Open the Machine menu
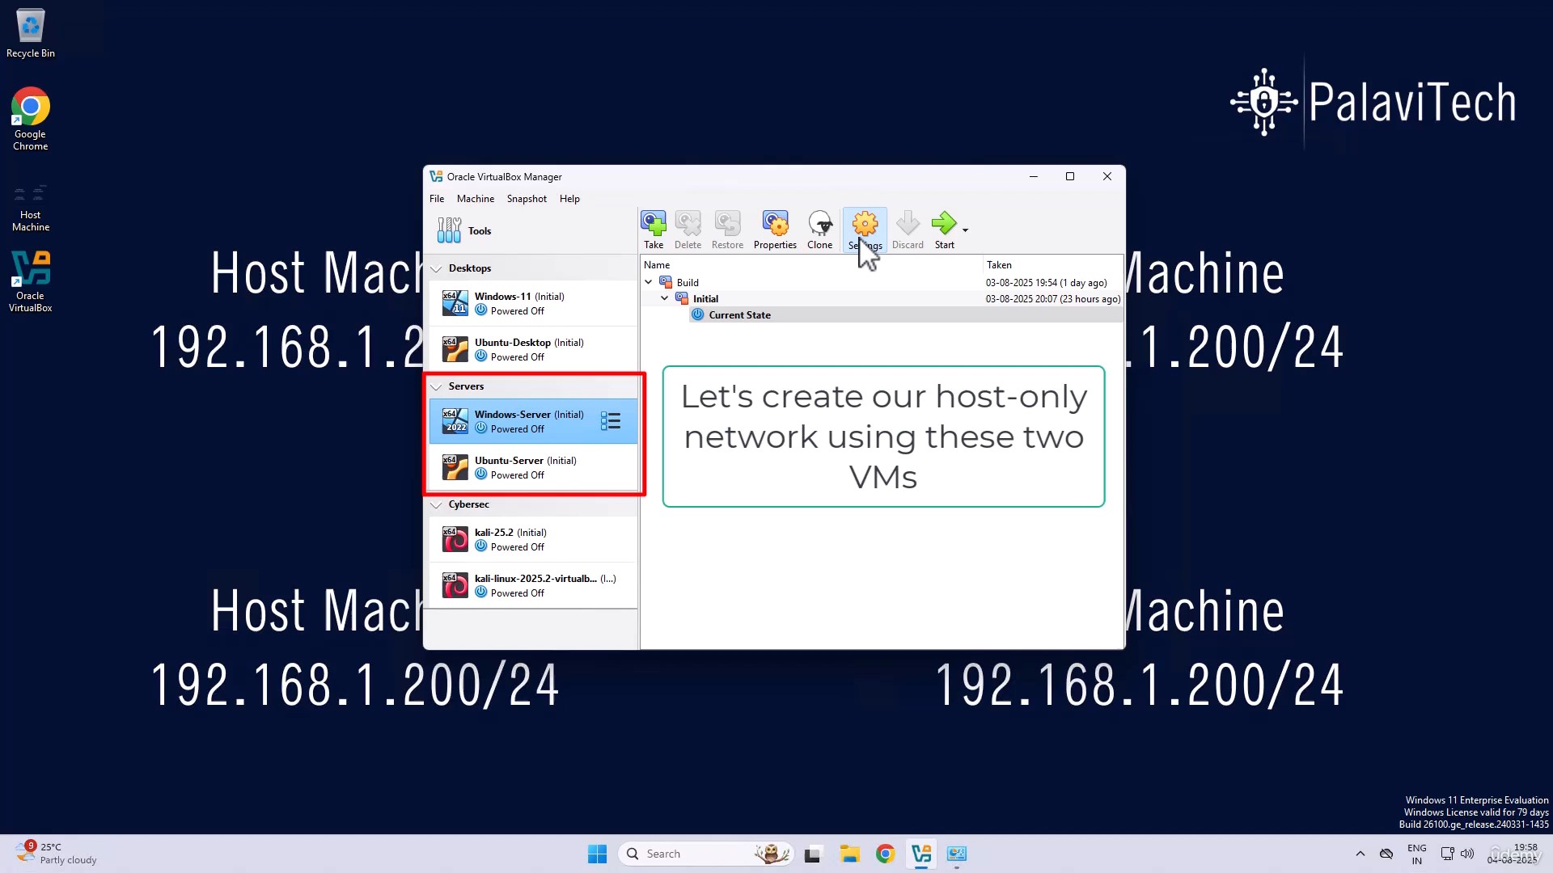This screenshot has height=873, width=1553. tap(476, 199)
